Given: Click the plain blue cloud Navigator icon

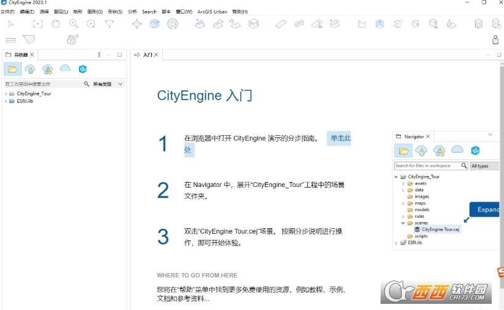Looking at the screenshot, I should [x=65, y=68].
